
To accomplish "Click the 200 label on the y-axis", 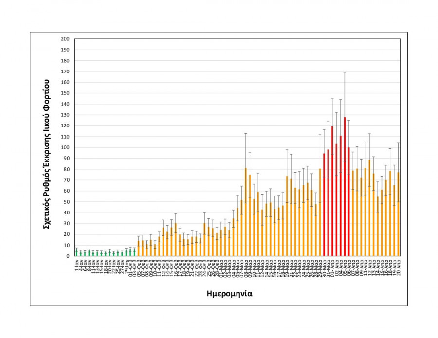I will pyautogui.click(x=66, y=39).
